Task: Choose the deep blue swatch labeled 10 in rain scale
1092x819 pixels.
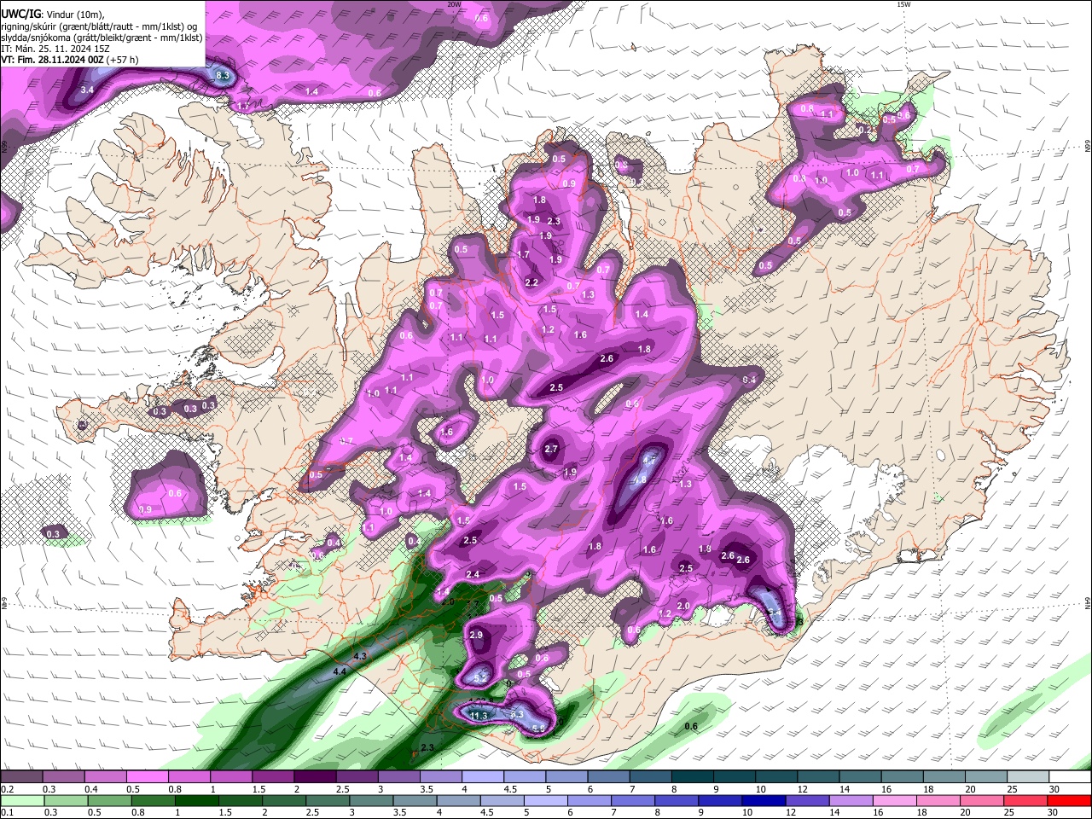Action: pos(764,800)
